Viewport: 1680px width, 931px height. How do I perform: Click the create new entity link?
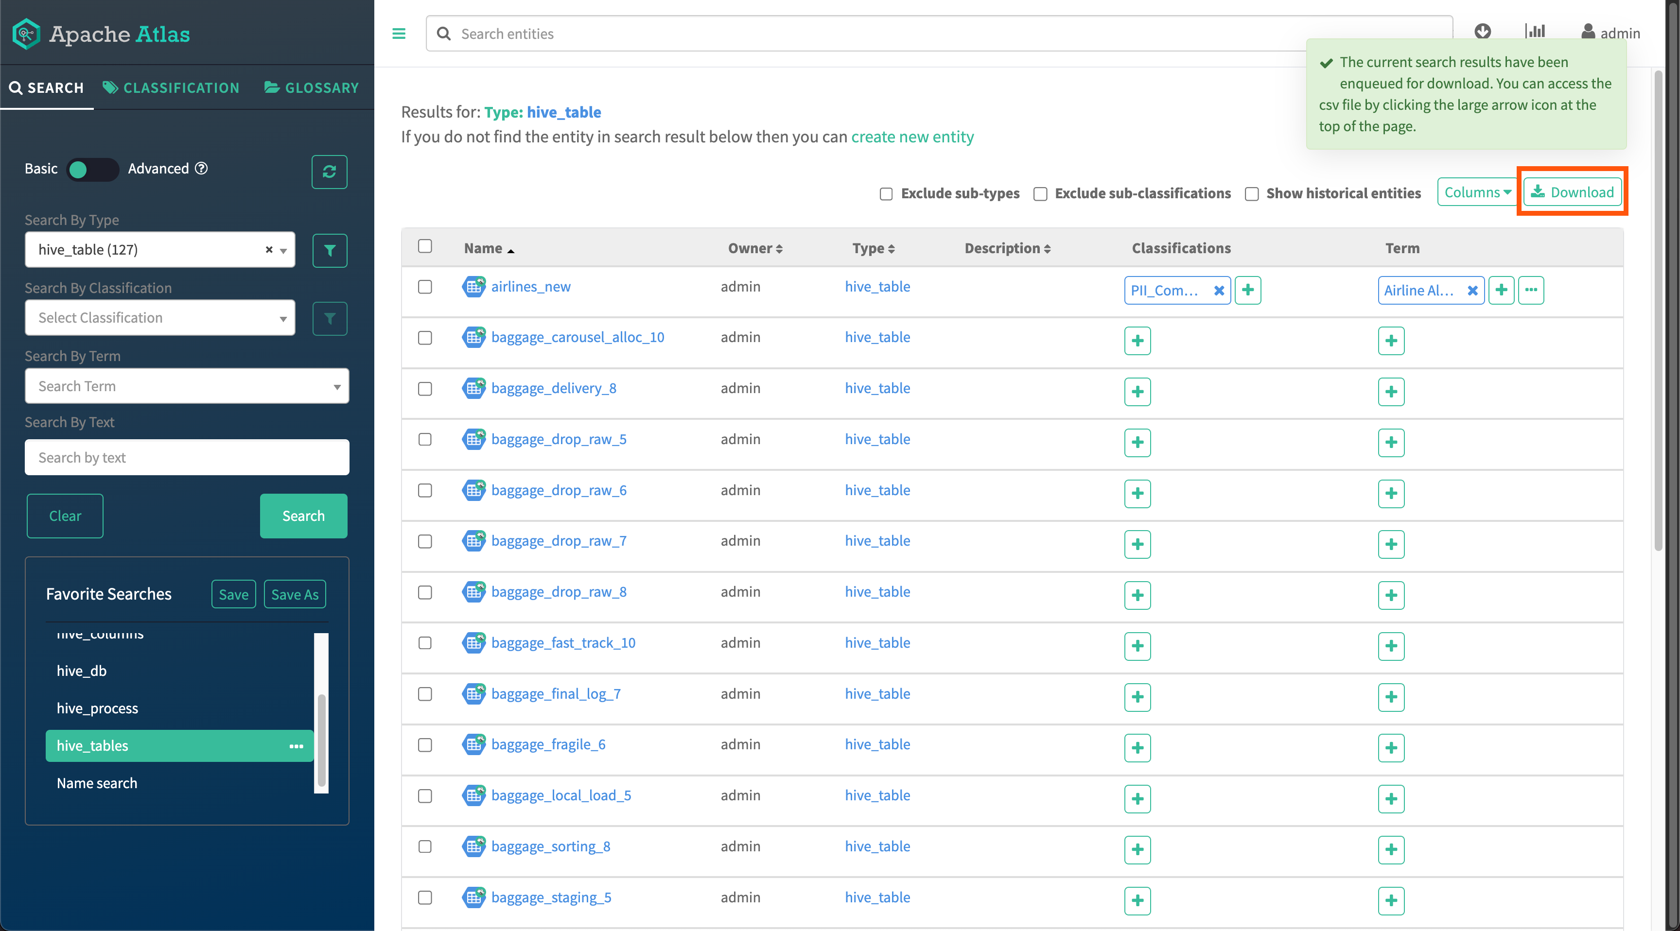pos(912,137)
